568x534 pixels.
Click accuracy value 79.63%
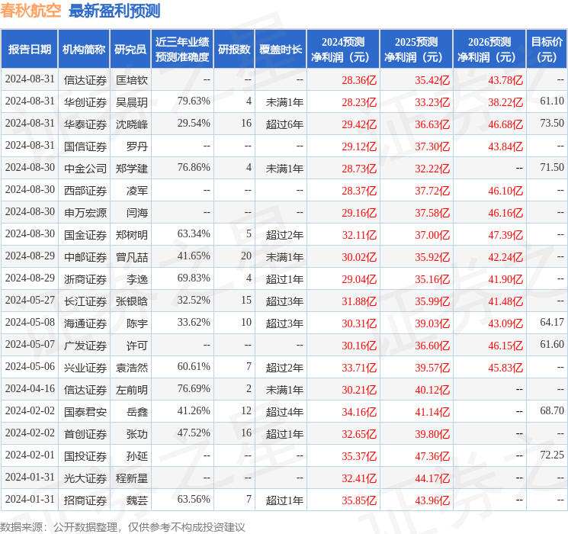point(194,101)
